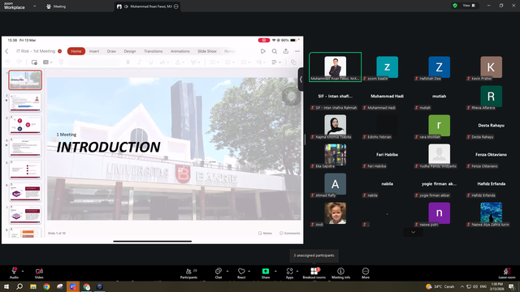
Task: Show more participants with down chevron
Action: coord(413,232)
